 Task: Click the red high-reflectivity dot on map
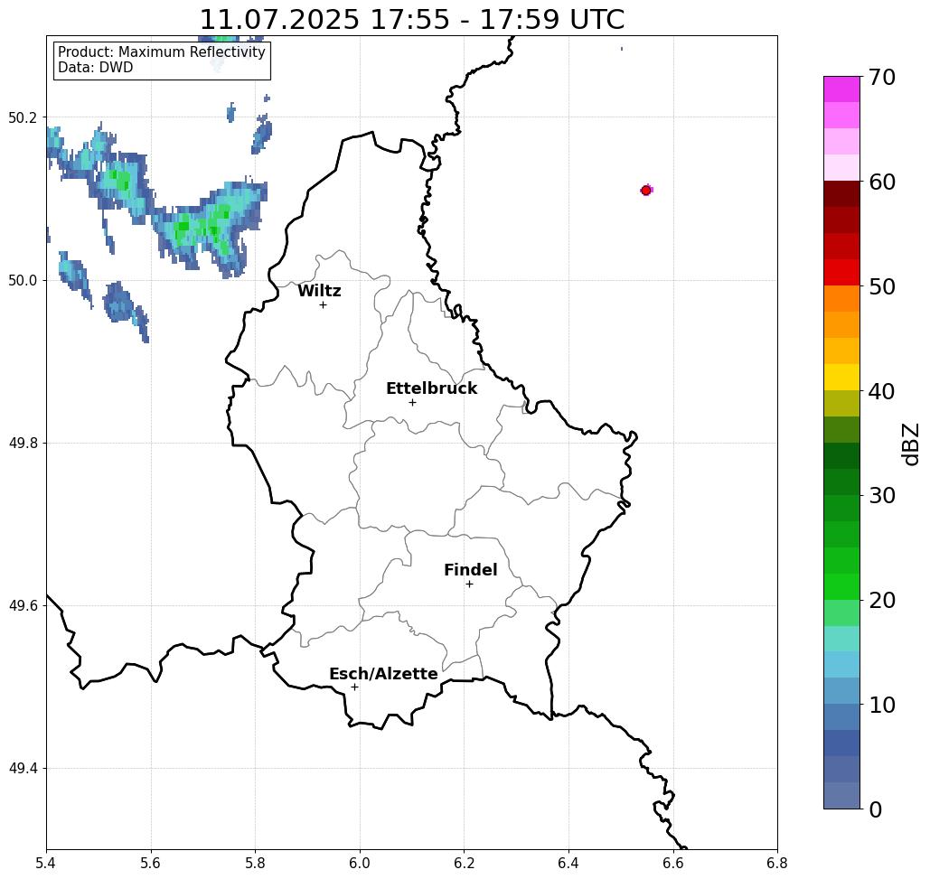tap(646, 191)
